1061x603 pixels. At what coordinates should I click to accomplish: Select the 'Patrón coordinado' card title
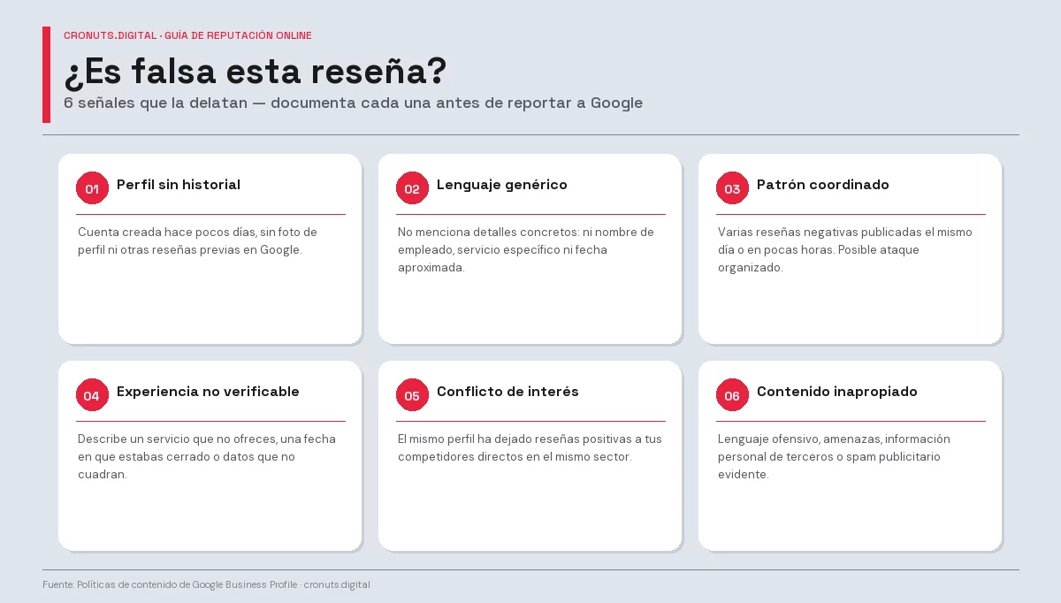(823, 185)
